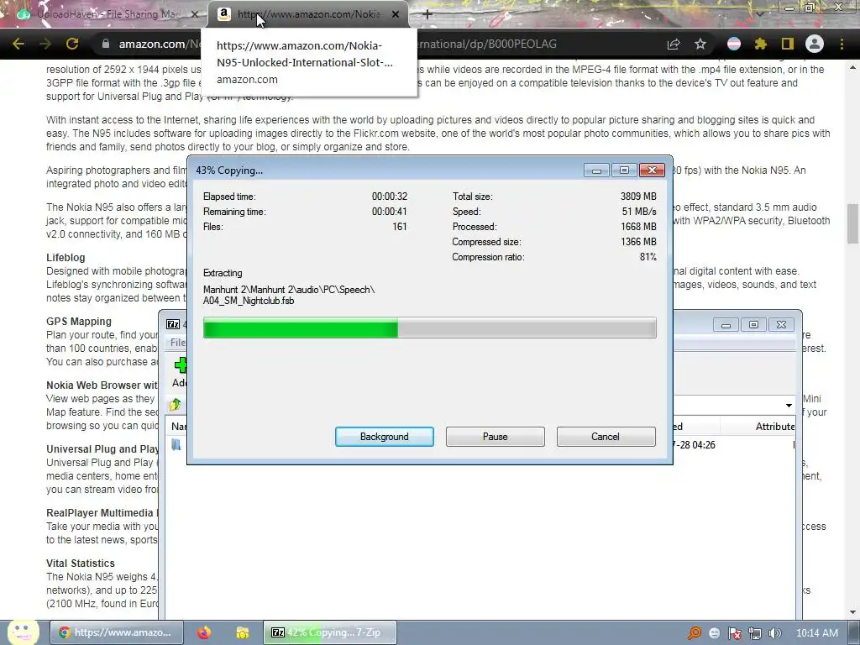
Task: Open a new Chrome tab
Action: coord(427,14)
